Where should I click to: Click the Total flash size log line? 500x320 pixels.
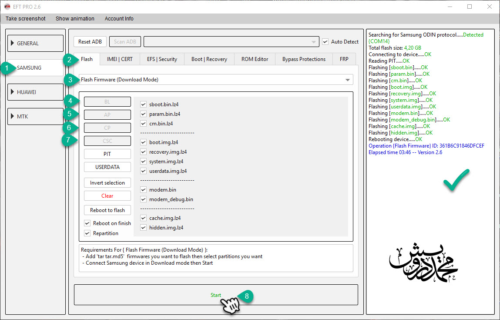(x=395, y=48)
